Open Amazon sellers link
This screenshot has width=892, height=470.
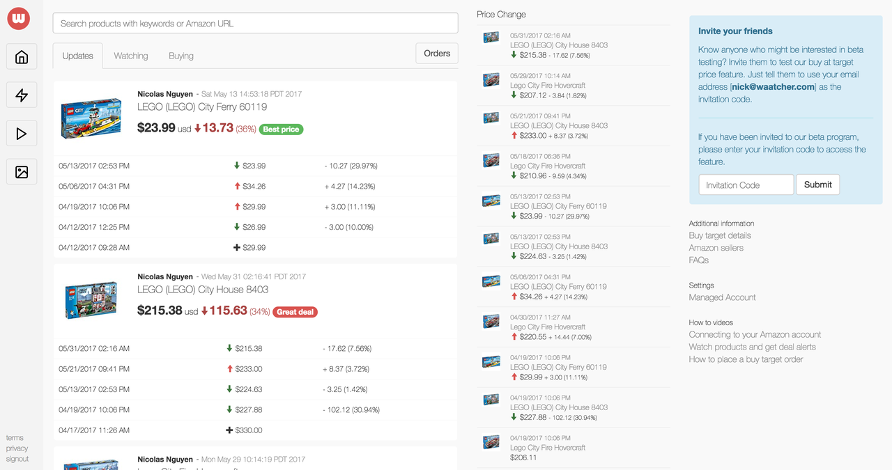(x=716, y=248)
